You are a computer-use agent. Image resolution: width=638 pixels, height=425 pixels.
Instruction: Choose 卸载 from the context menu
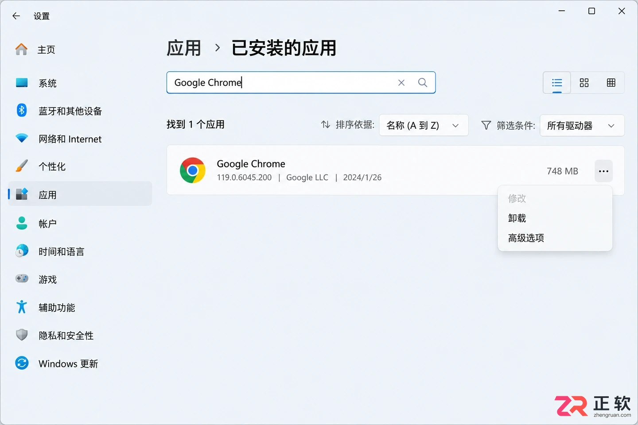555,218
